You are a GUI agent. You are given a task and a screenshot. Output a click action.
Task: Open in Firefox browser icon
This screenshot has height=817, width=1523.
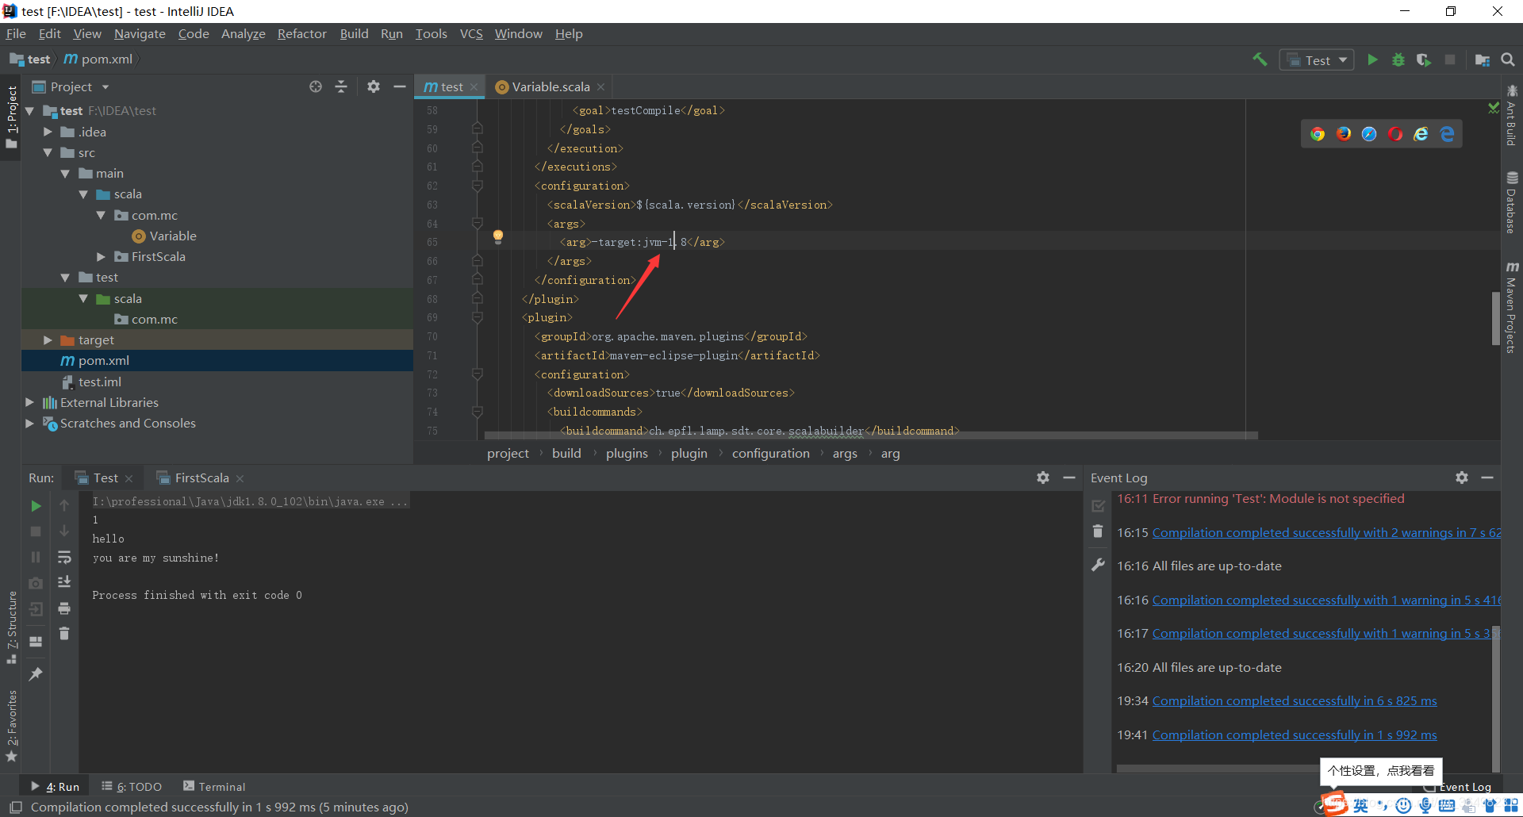point(1344,134)
